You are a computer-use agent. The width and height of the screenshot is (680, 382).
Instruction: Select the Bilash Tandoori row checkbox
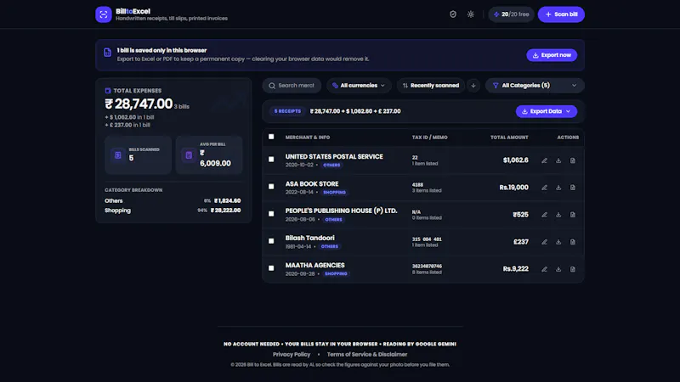pos(271,241)
